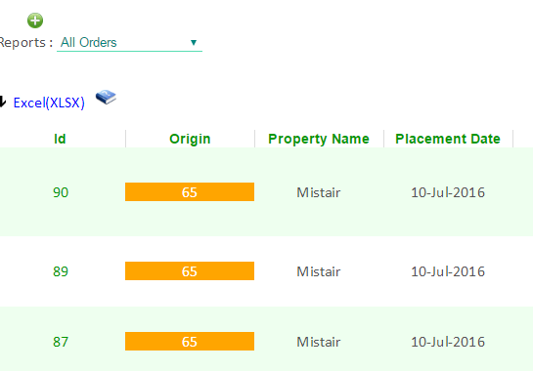533x371 pixels.
Task: Sort by the Id column header
Action: pyautogui.click(x=60, y=139)
